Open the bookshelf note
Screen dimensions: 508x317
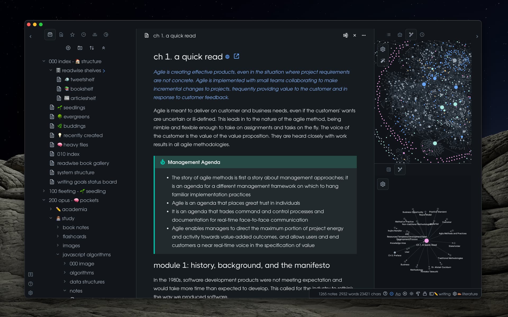point(81,89)
